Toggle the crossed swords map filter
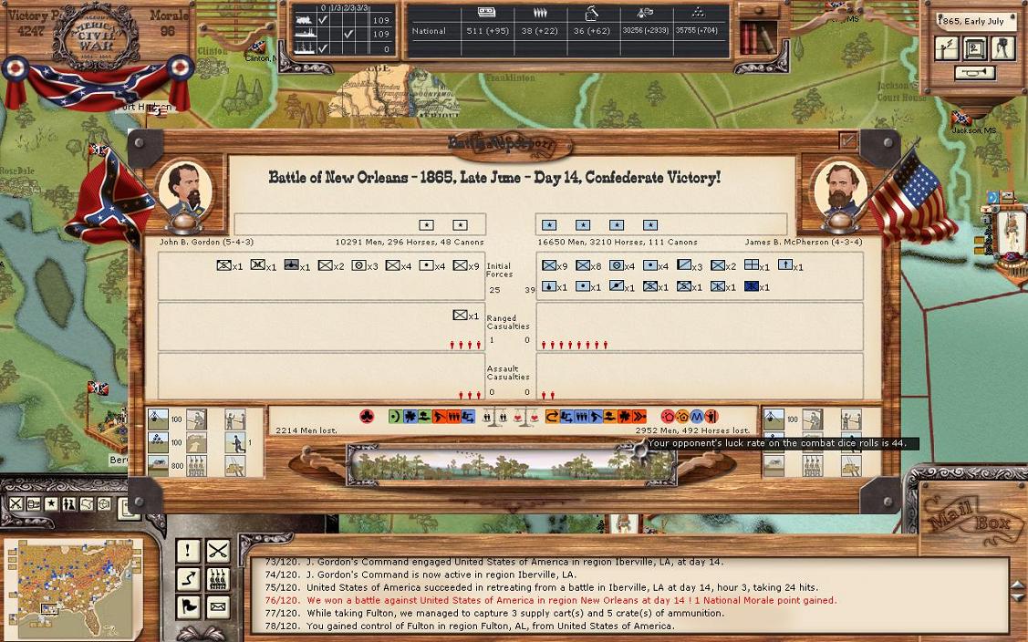This screenshot has width=1028, height=642. pyautogui.click(x=17, y=504)
